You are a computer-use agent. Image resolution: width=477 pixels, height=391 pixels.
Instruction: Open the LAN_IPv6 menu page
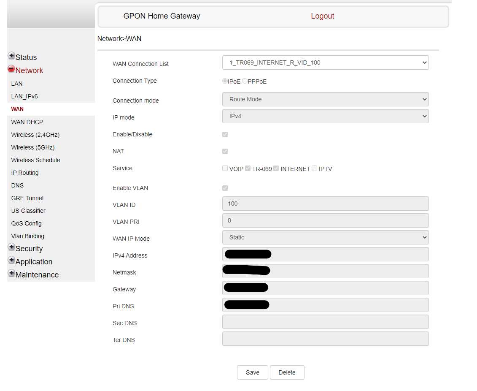24,97
